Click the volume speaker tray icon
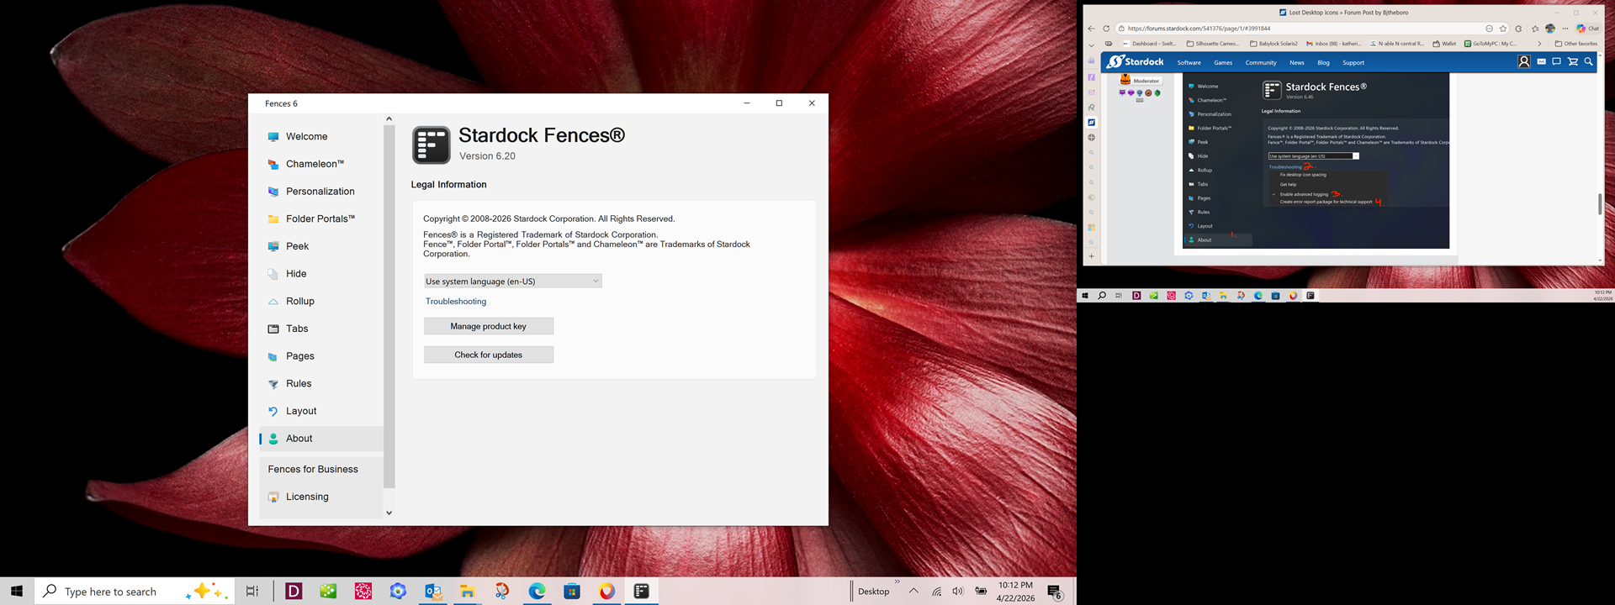1615x605 pixels. (957, 592)
